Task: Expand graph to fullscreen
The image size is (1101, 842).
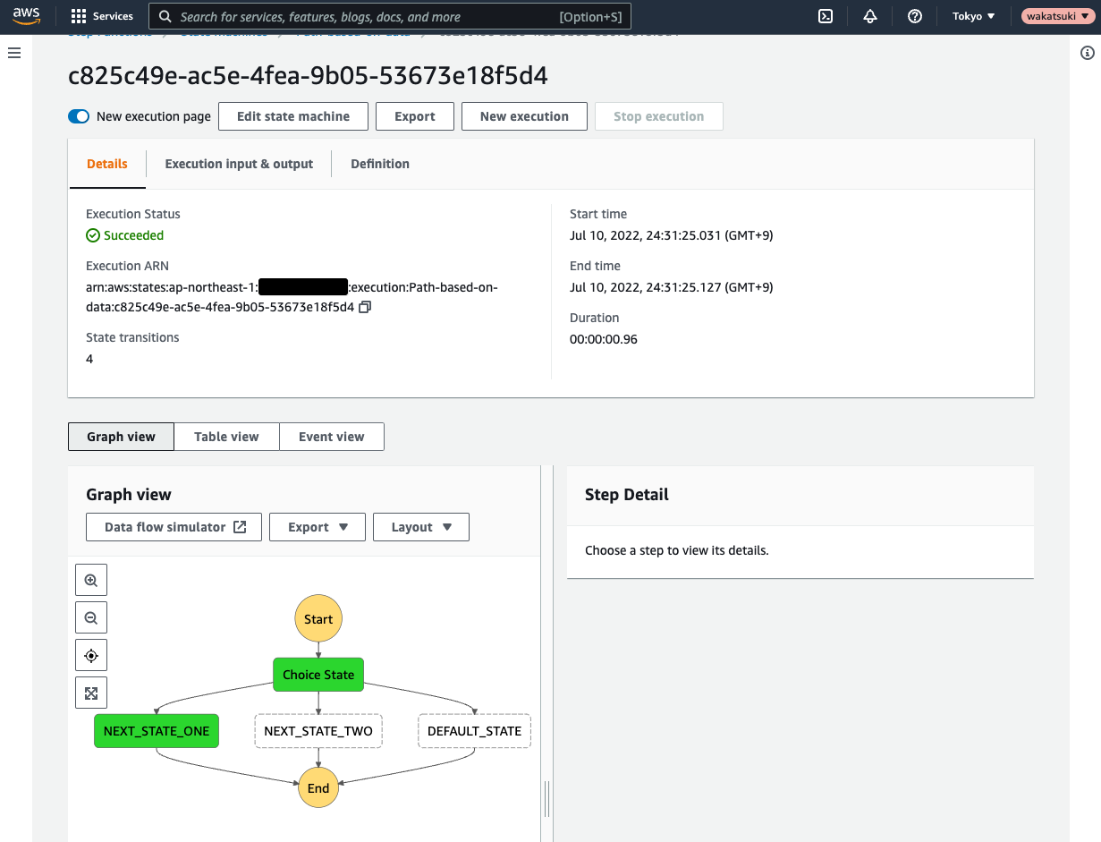Action: pos(91,693)
